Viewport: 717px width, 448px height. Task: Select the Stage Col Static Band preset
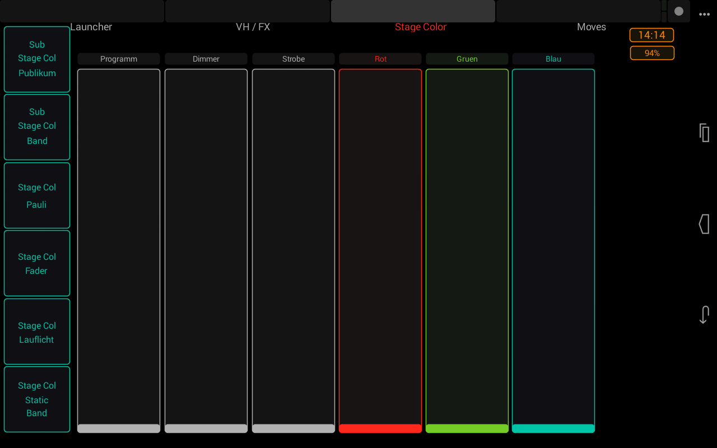pos(36,399)
